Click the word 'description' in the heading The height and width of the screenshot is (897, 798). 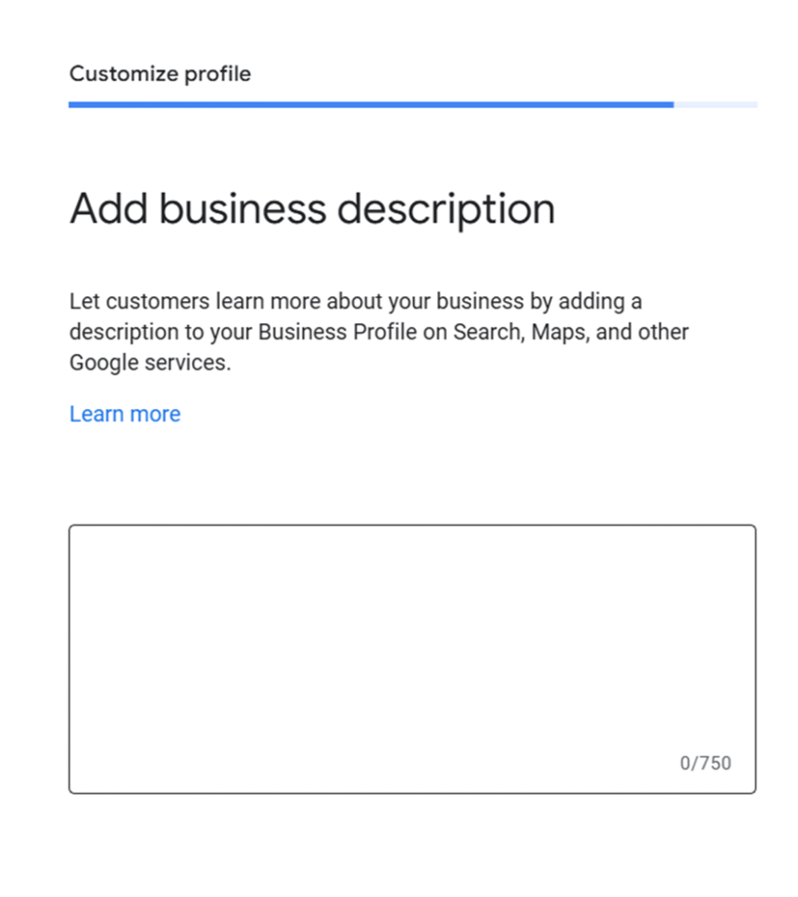coord(446,209)
